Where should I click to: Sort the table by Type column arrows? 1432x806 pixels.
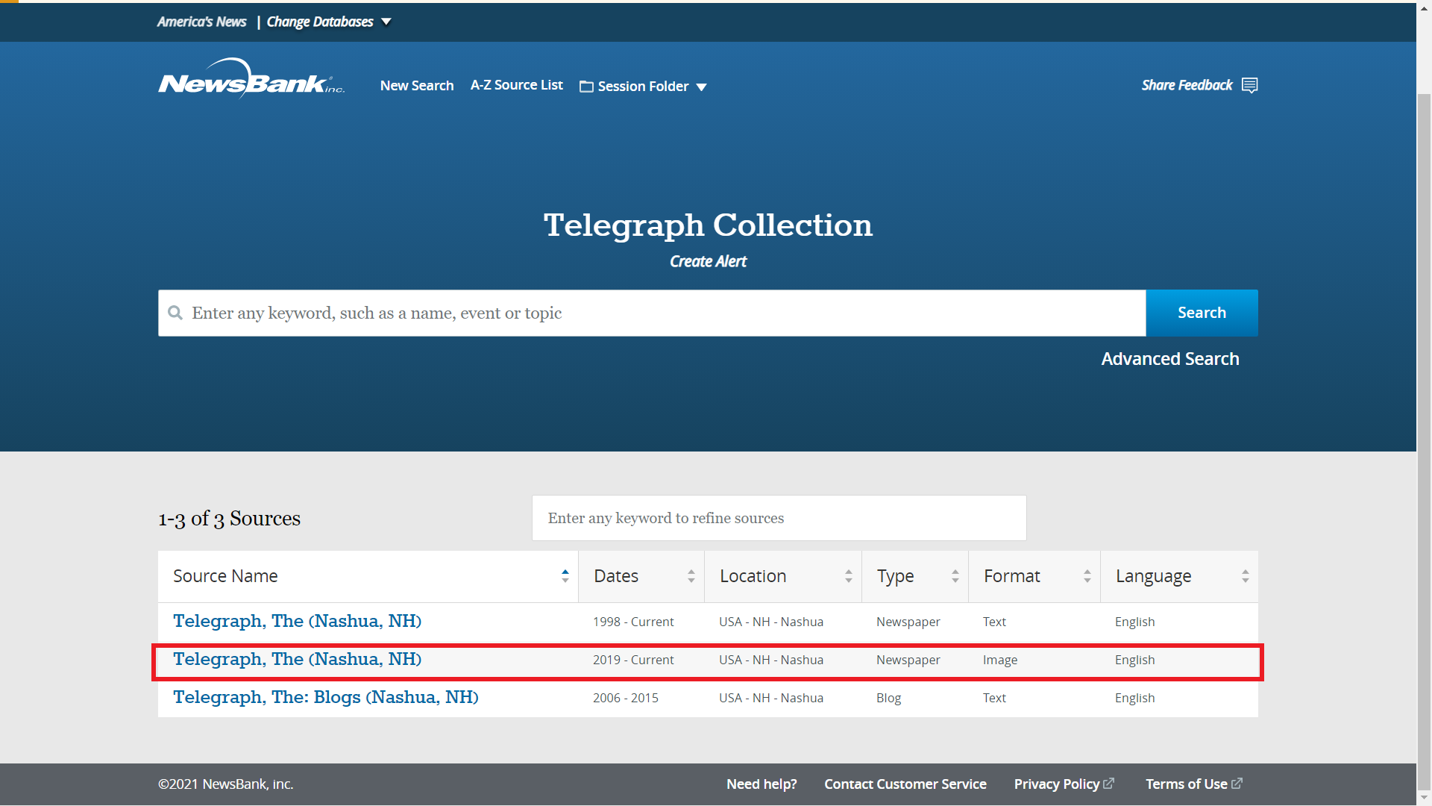[955, 576]
